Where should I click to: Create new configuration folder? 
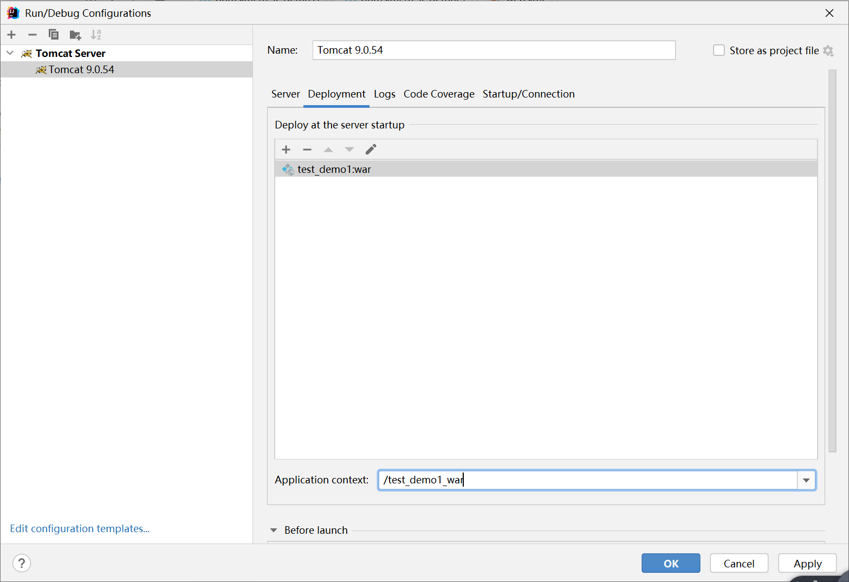75,35
